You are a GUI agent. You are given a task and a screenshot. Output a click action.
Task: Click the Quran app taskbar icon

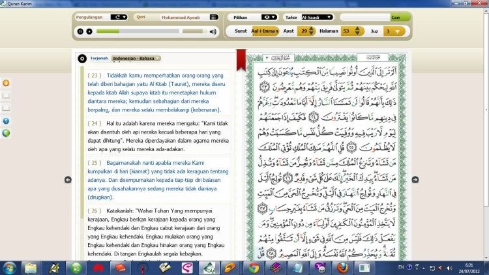tap(209, 268)
